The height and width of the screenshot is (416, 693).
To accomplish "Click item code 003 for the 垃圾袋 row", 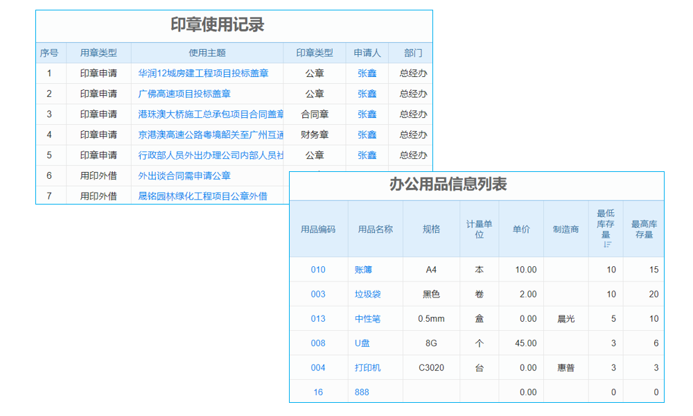I will (319, 294).
